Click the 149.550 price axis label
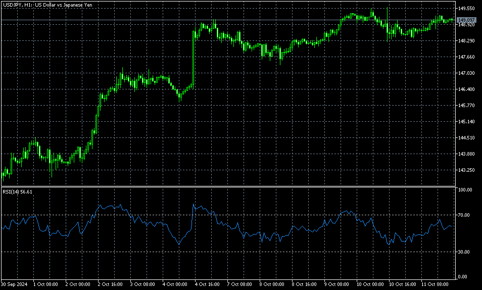Screen dimensions: 482x290 click(466, 9)
